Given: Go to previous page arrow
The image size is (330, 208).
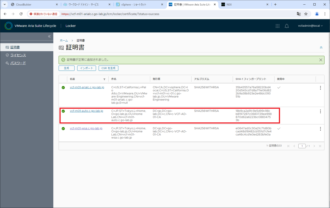Looking at the screenshot, I should (294, 146).
